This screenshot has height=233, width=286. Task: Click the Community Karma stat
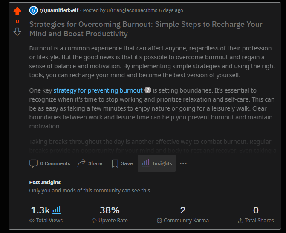click(x=183, y=210)
